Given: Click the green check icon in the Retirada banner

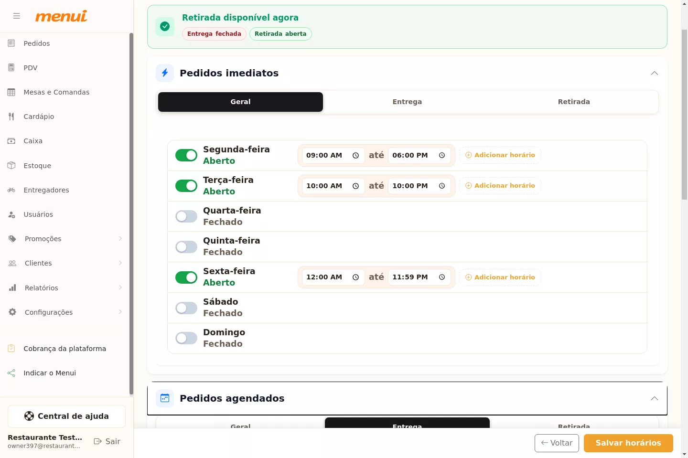Looking at the screenshot, I should [165, 26].
